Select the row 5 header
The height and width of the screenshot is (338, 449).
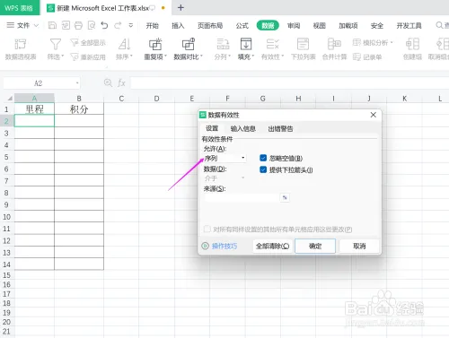6,157
